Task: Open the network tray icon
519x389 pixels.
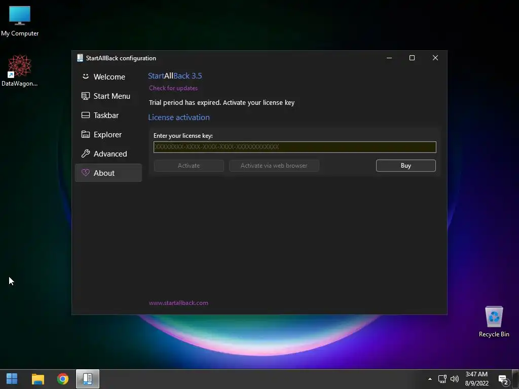Action: click(x=442, y=379)
